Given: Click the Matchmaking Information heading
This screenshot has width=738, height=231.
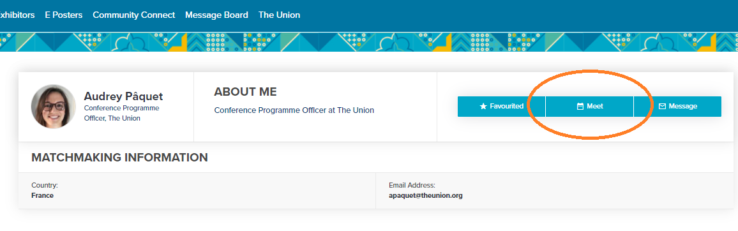Looking at the screenshot, I should click(x=119, y=158).
